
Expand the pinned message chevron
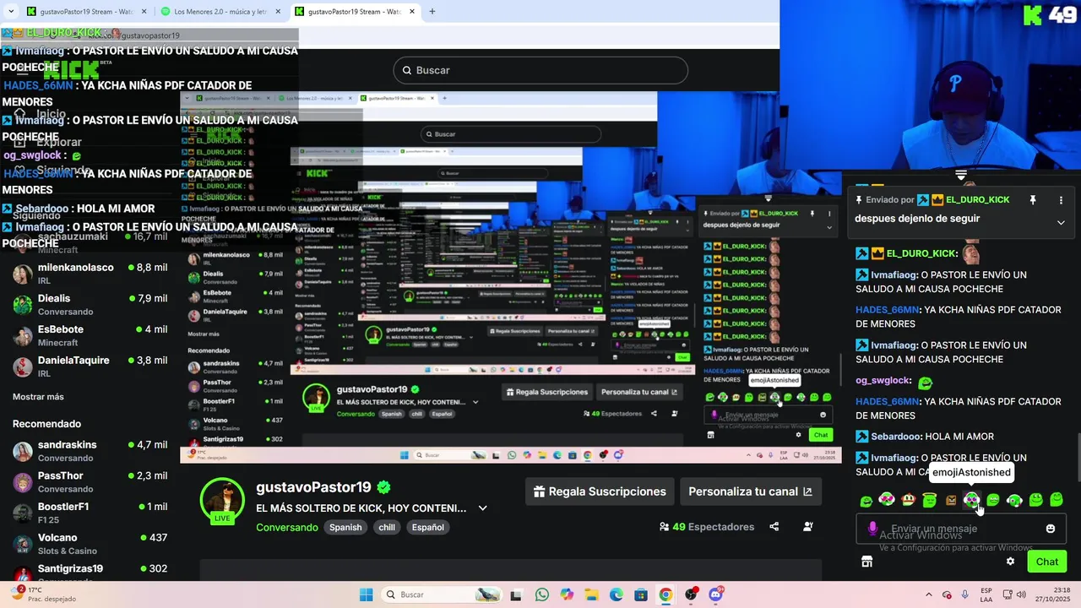click(1061, 222)
